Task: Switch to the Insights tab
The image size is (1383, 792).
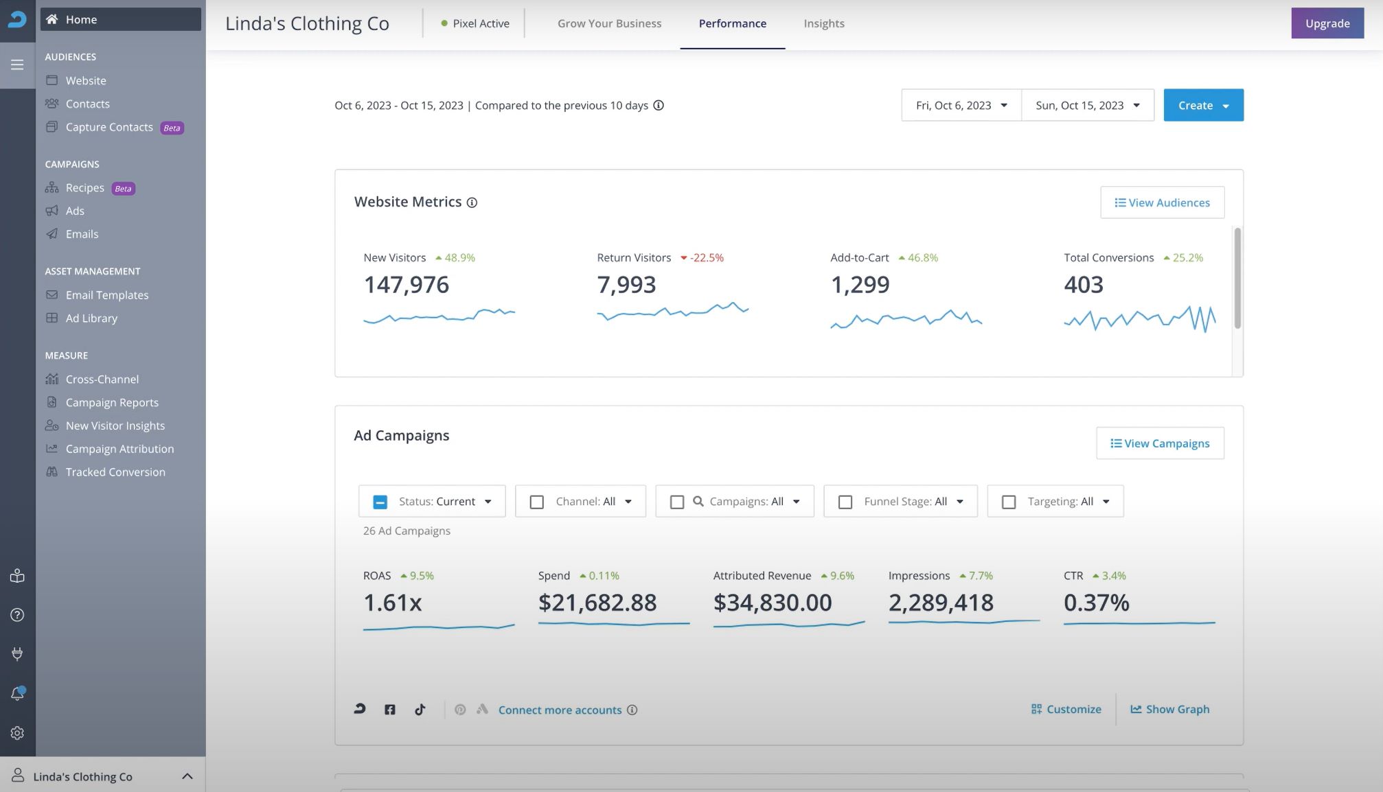Action: click(x=823, y=23)
